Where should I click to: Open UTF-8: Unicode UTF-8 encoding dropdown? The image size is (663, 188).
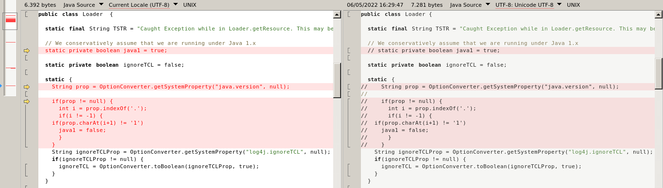pyautogui.click(x=528, y=4)
